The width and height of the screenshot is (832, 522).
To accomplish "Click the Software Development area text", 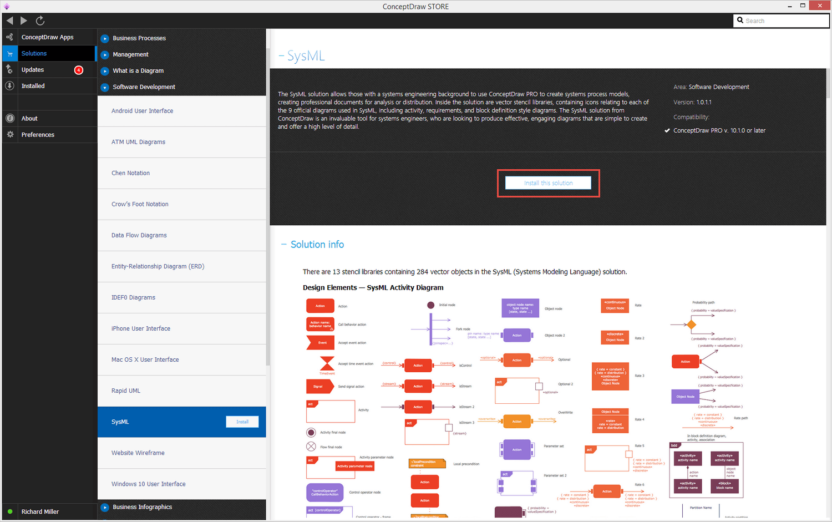I will click(x=719, y=87).
